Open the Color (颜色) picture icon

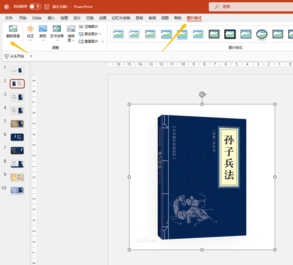tap(43, 28)
